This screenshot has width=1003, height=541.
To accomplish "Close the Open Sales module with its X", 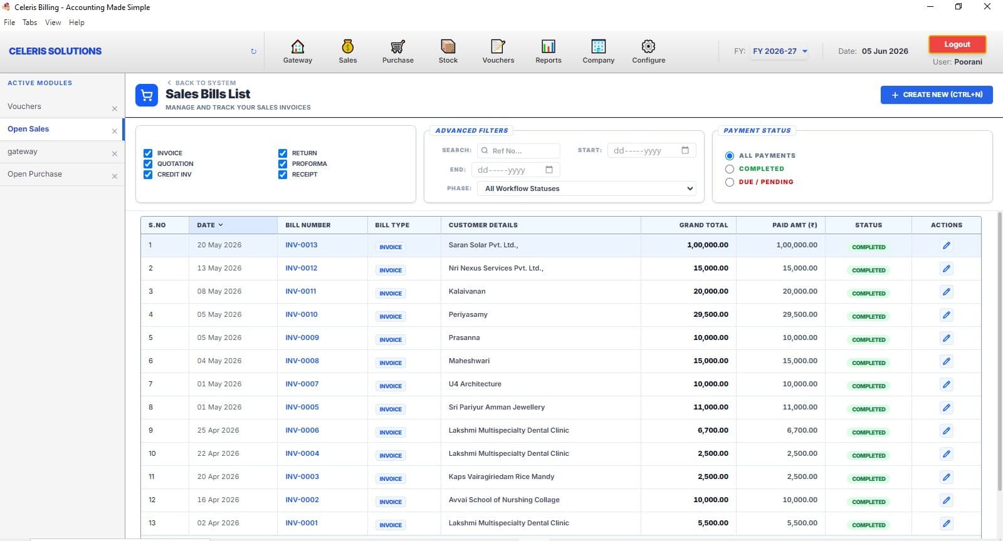I will [114, 131].
